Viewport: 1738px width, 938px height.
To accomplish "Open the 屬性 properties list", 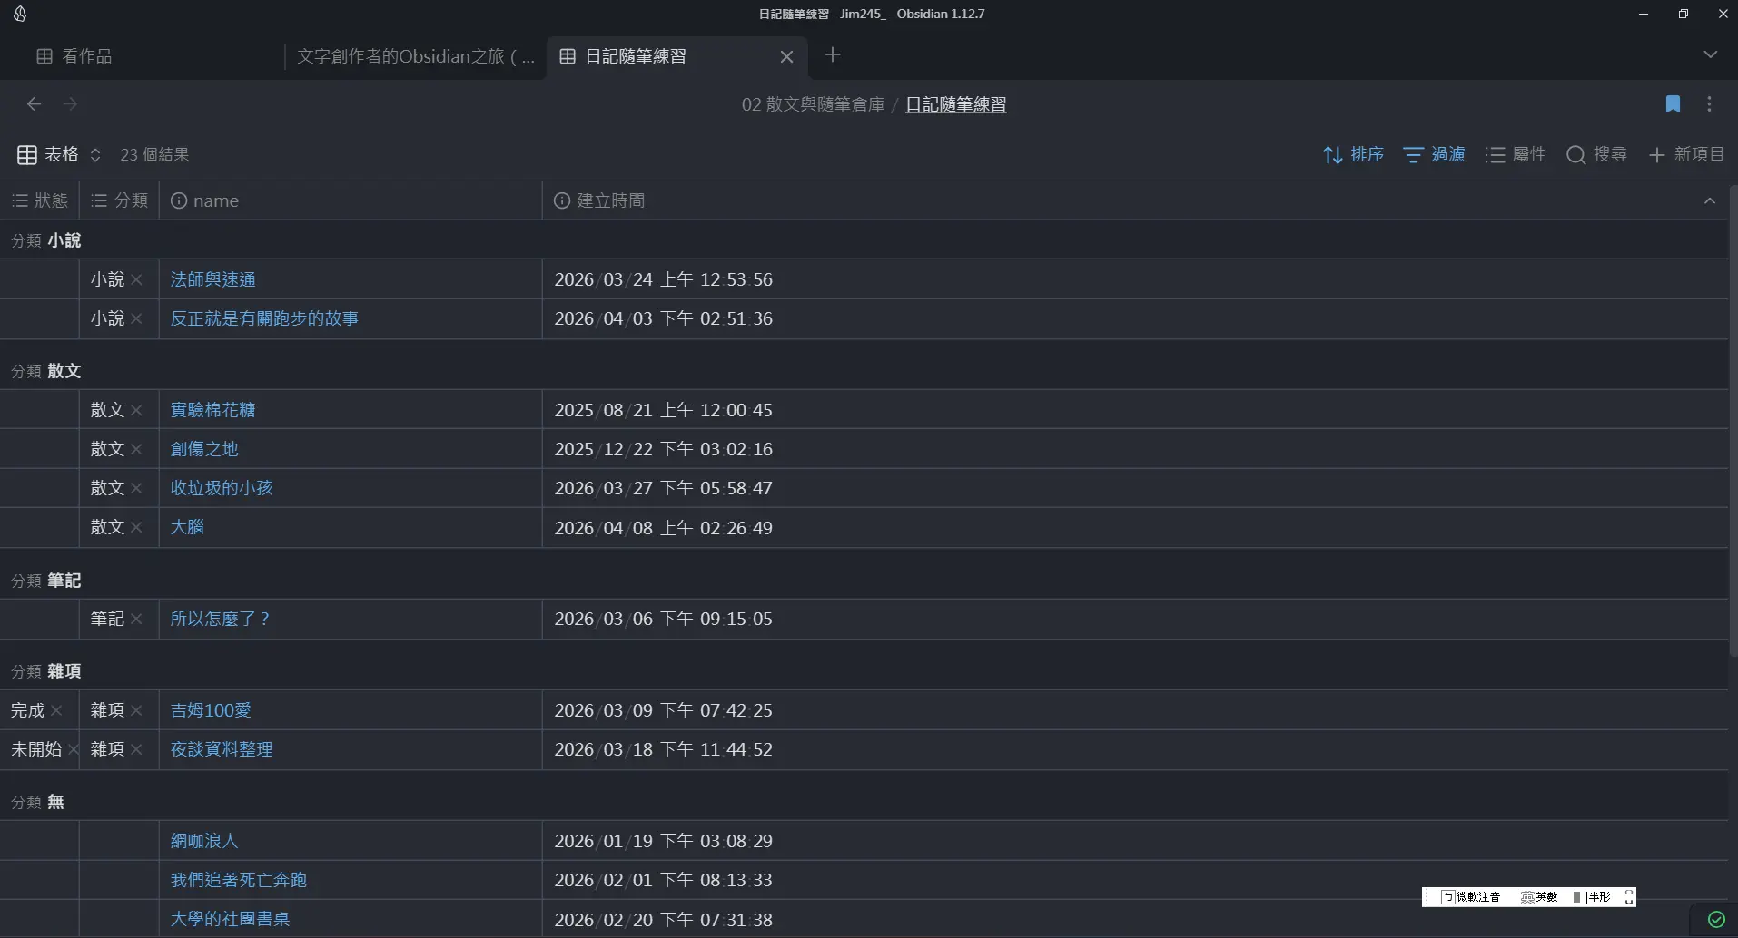I will 1516,155.
